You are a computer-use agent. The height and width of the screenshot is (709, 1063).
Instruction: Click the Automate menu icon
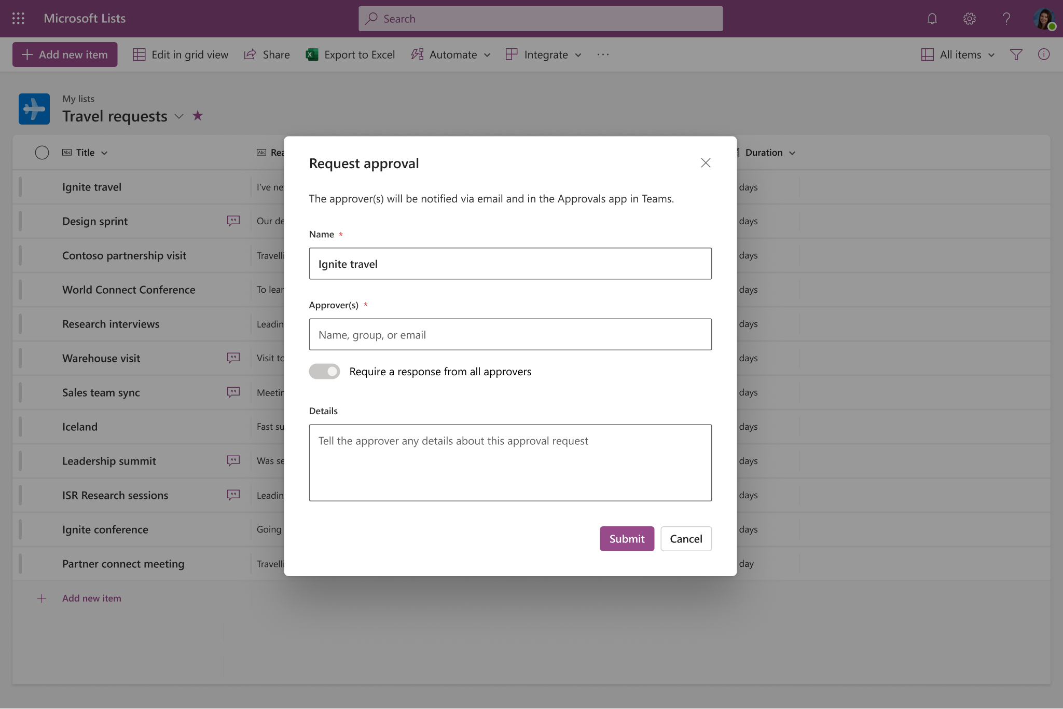[417, 54]
